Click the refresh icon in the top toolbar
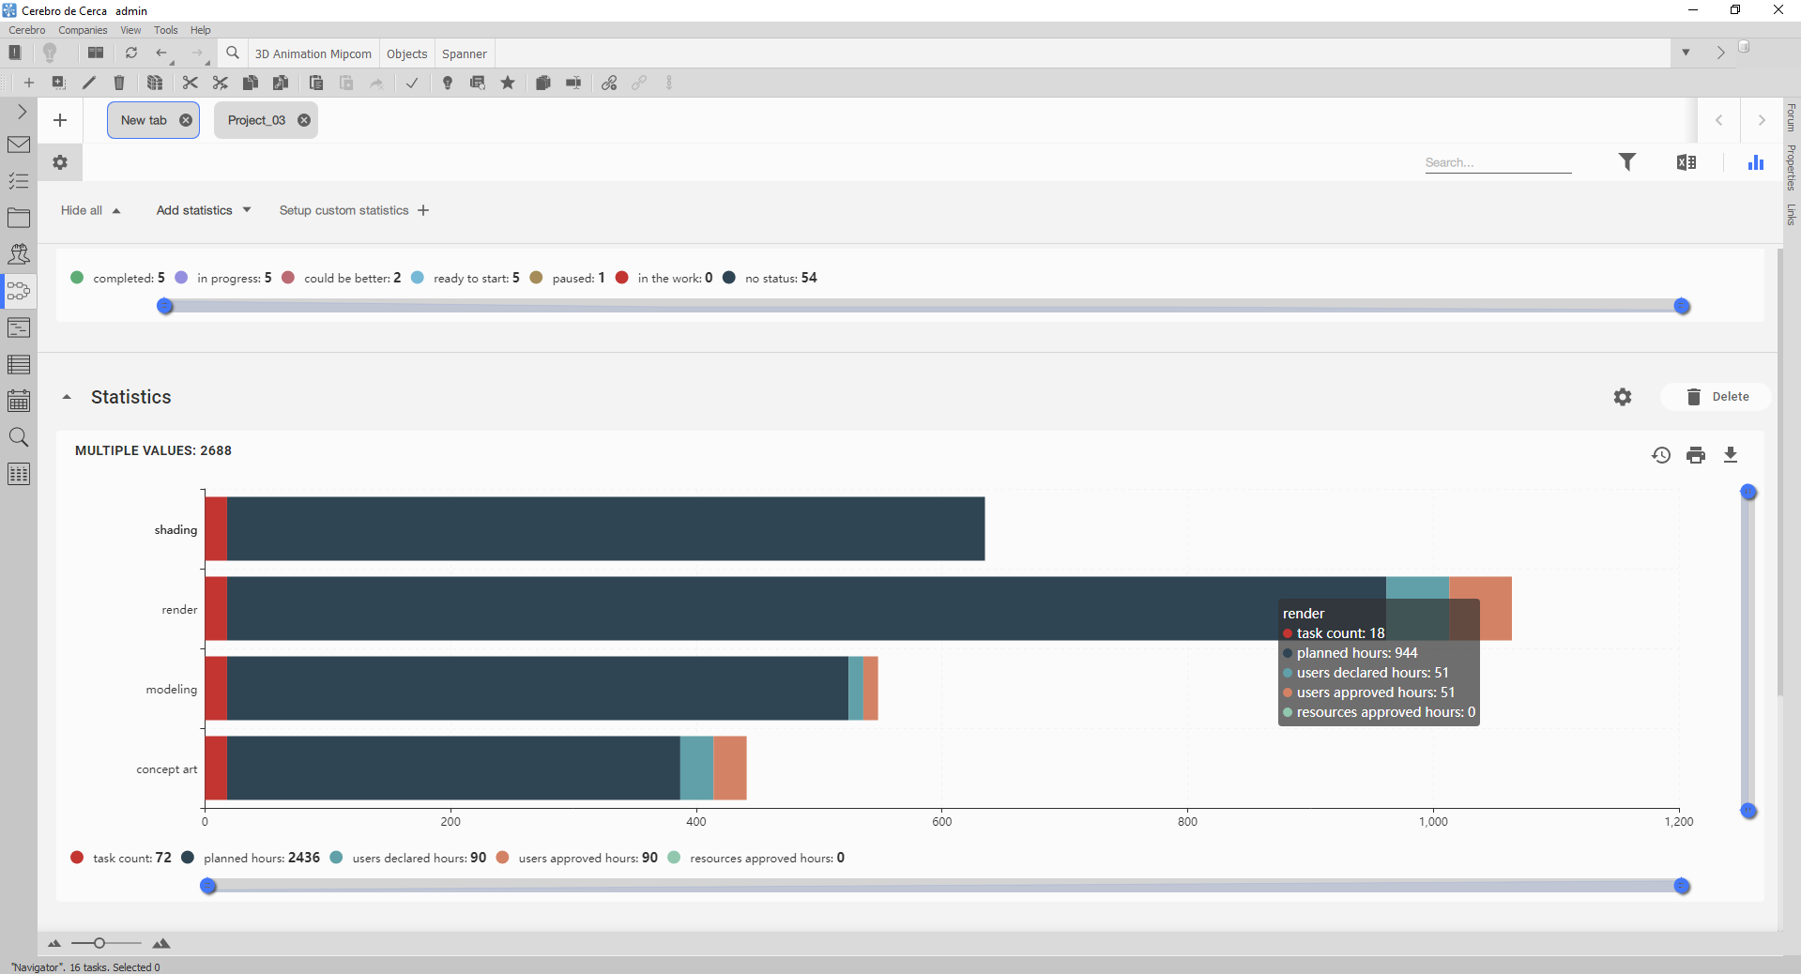Image resolution: width=1801 pixels, height=974 pixels. [131, 53]
